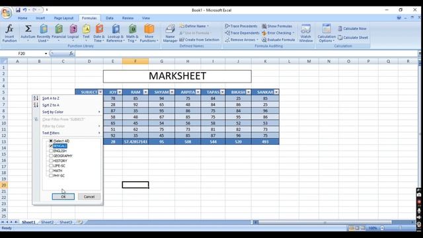Open the SUBJECT column filter dropdown
423x238 pixels.
(x=100, y=92)
